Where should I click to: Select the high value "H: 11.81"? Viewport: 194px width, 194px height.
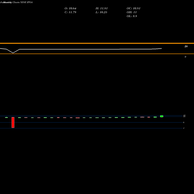(x=102, y=8)
